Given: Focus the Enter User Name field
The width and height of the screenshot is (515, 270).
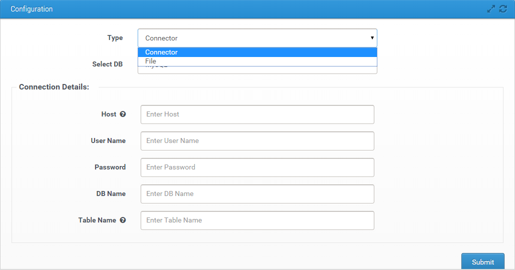Looking at the screenshot, I should (257, 141).
